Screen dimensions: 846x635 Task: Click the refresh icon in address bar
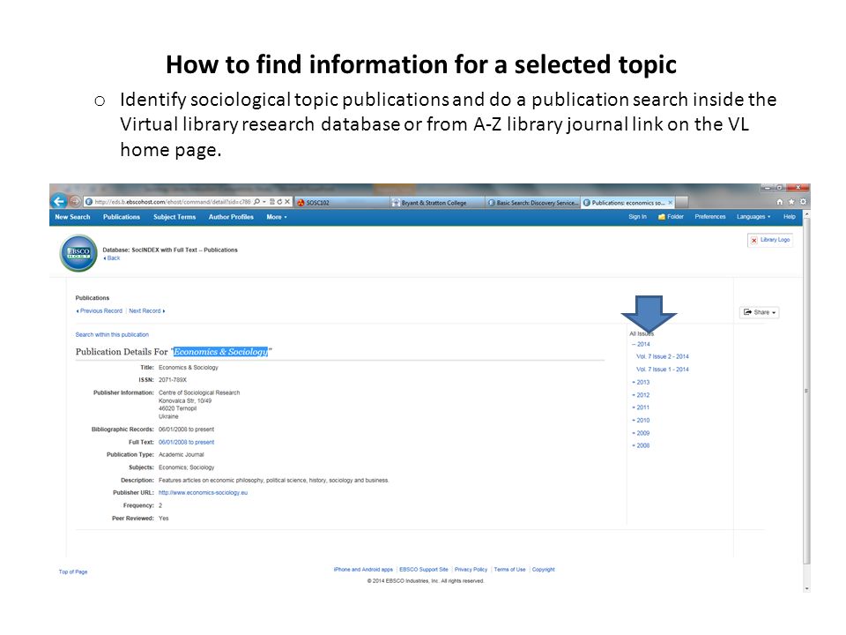[279, 202]
